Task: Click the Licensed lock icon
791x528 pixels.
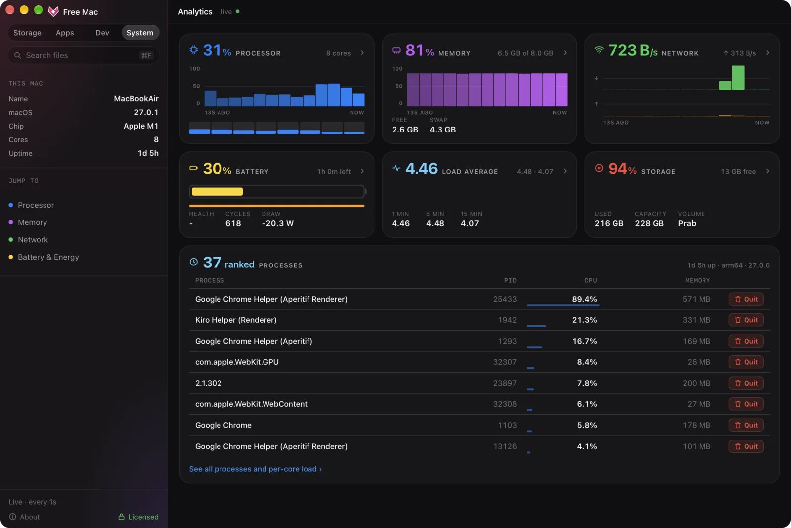Action: click(x=121, y=517)
